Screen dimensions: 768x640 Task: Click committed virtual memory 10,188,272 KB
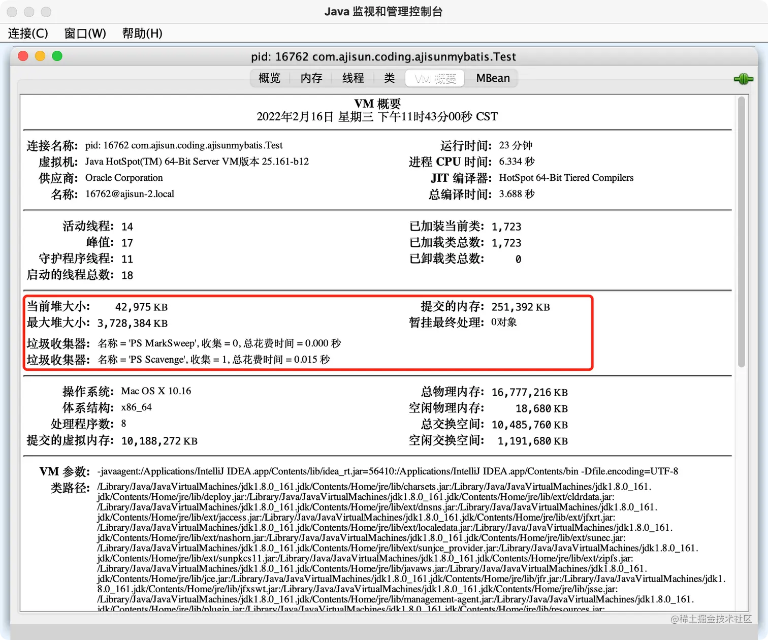[159, 441]
